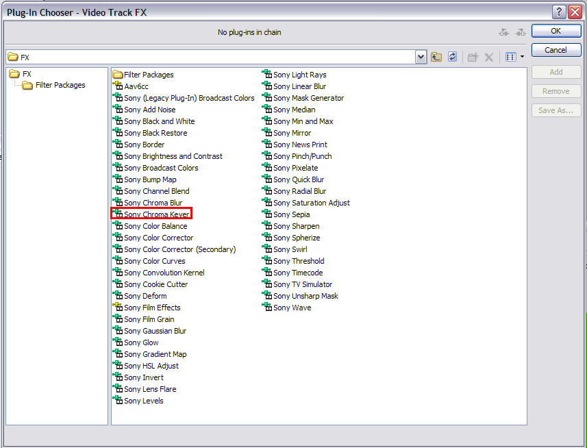Select Sony Color Curves plug-in icon
The height and width of the screenshot is (448, 587).
point(118,260)
